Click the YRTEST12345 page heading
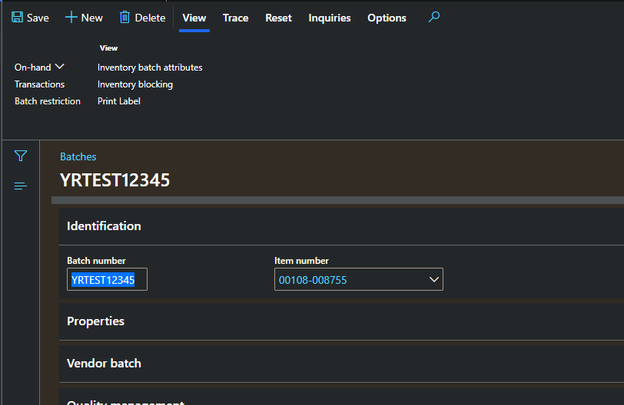This screenshot has height=405, width=624. (115, 180)
